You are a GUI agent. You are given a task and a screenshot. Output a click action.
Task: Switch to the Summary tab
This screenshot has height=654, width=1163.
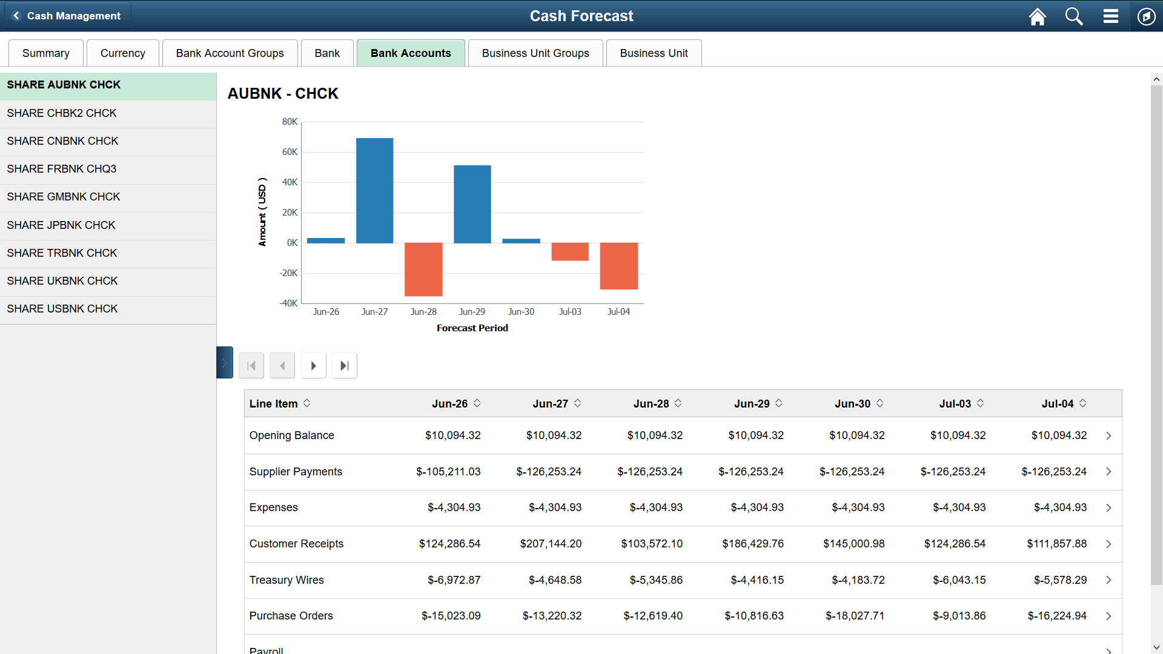[45, 53]
